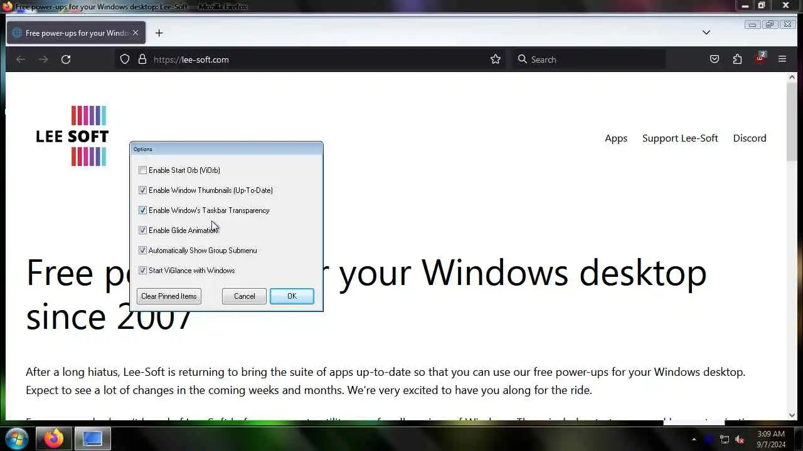This screenshot has height=451, width=803.
Task: Open the Firefox extensions menu
Action: (737, 60)
